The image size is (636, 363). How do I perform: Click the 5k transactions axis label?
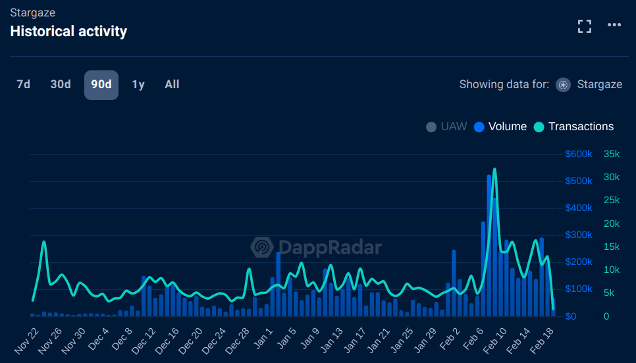(x=609, y=293)
